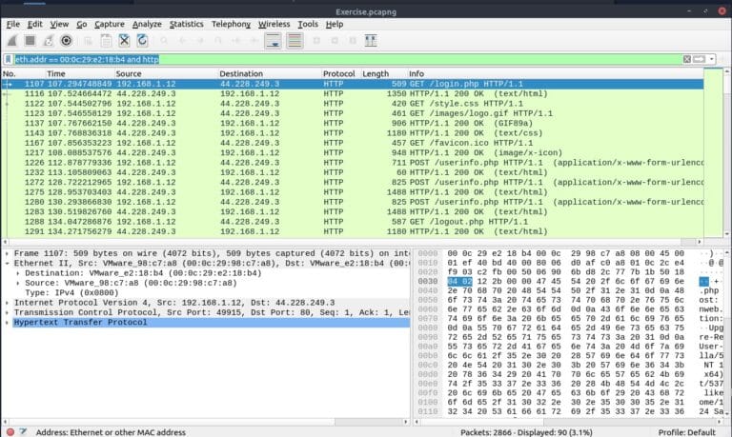
Task: Open the Telephony menu
Action: pos(231,24)
